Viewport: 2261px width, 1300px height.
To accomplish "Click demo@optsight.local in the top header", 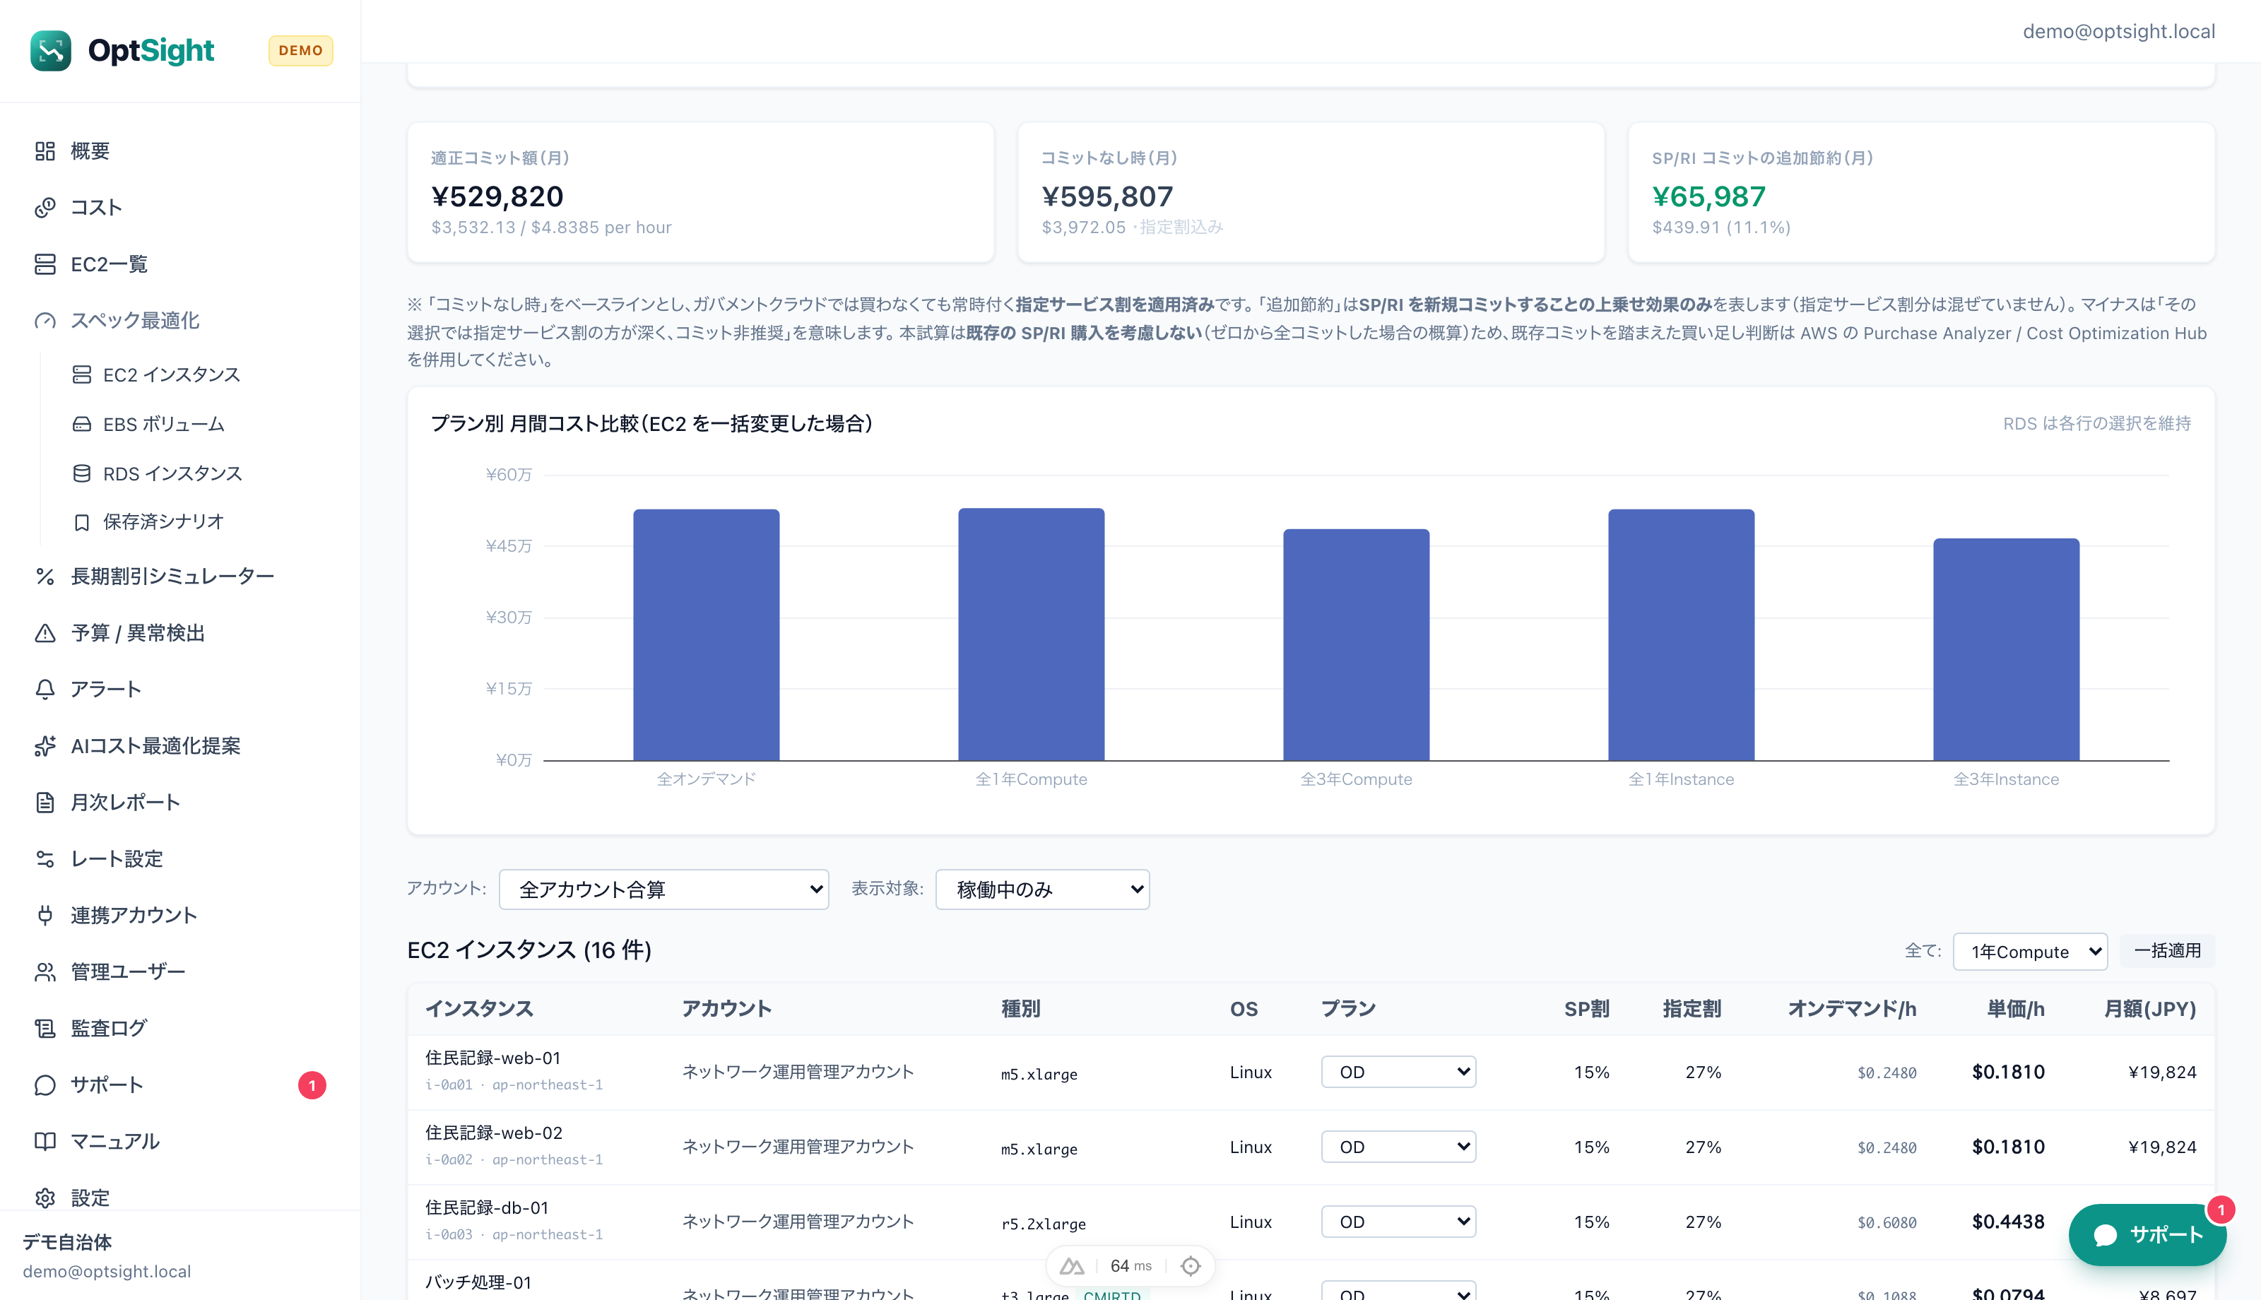I will [2118, 31].
